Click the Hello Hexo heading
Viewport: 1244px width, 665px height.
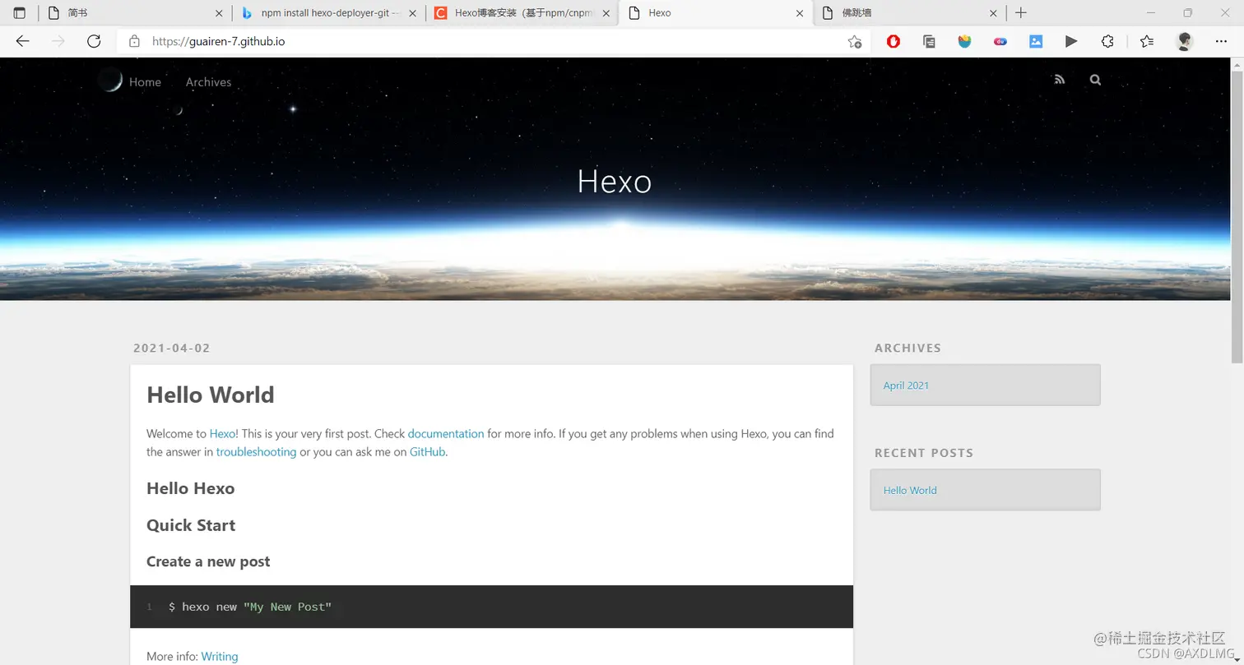tap(190, 488)
